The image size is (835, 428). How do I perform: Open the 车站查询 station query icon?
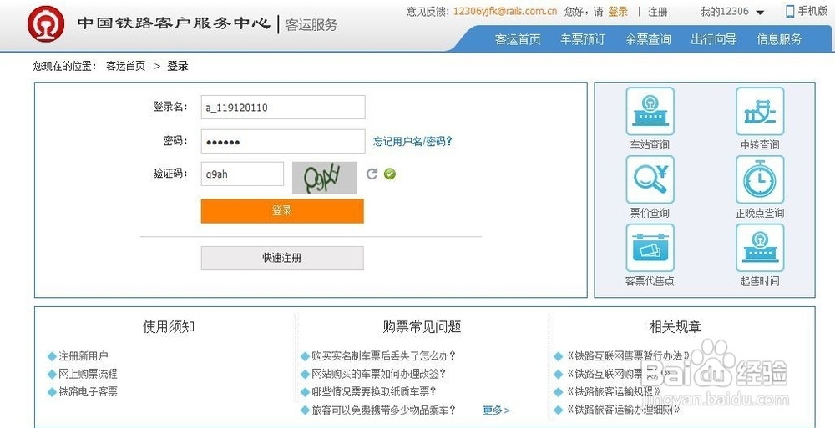click(x=650, y=111)
